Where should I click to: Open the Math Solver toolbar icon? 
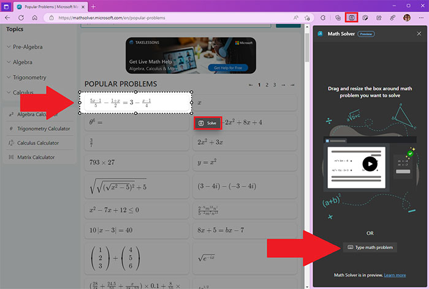[352, 18]
